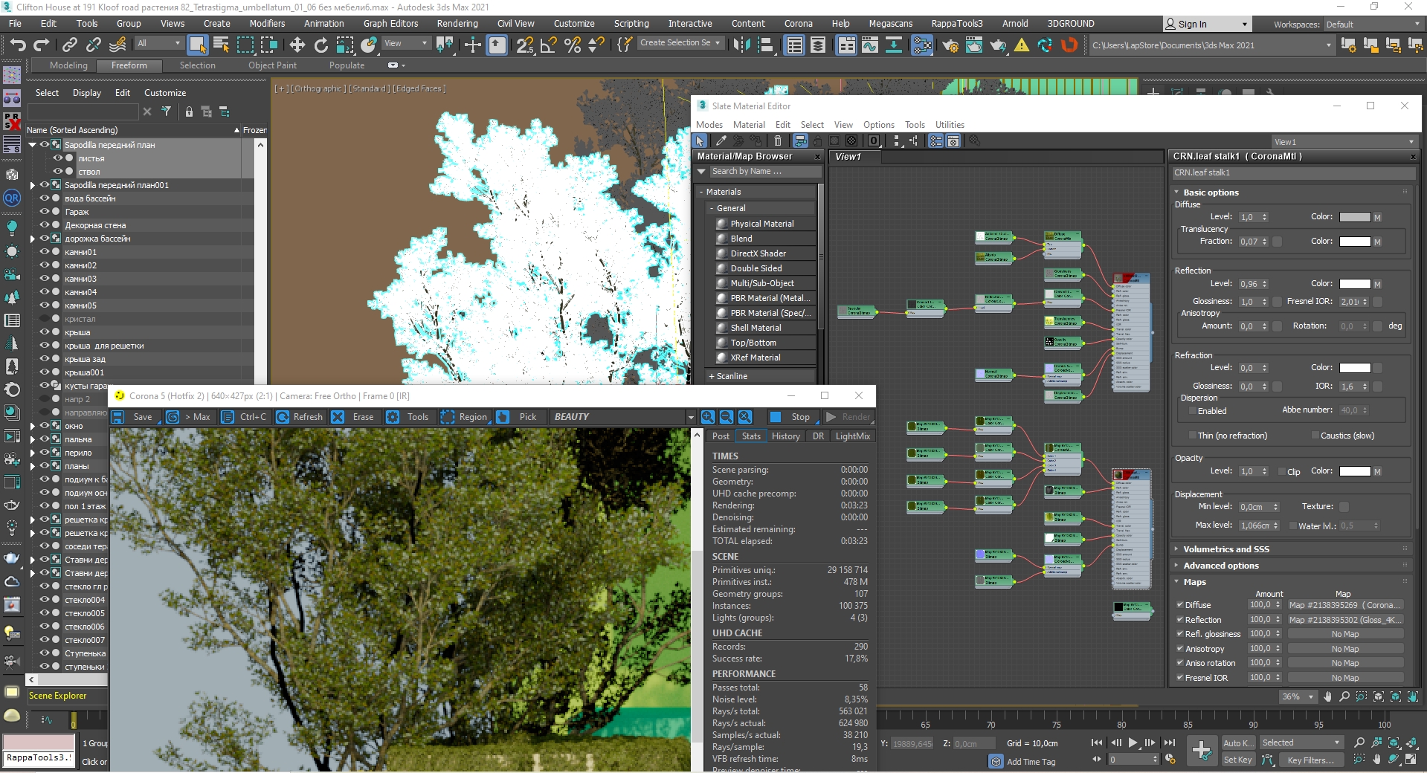This screenshot has height=773, width=1427.
Task: Click the Diffuse color swatch
Action: pyautogui.click(x=1354, y=217)
